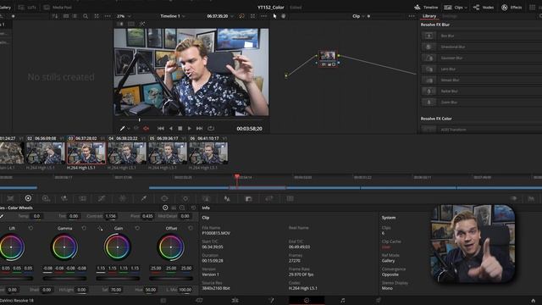Screen dimensions: 542x305
Task: Open the node graph three-dot options menu
Action: (x=412, y=16)
